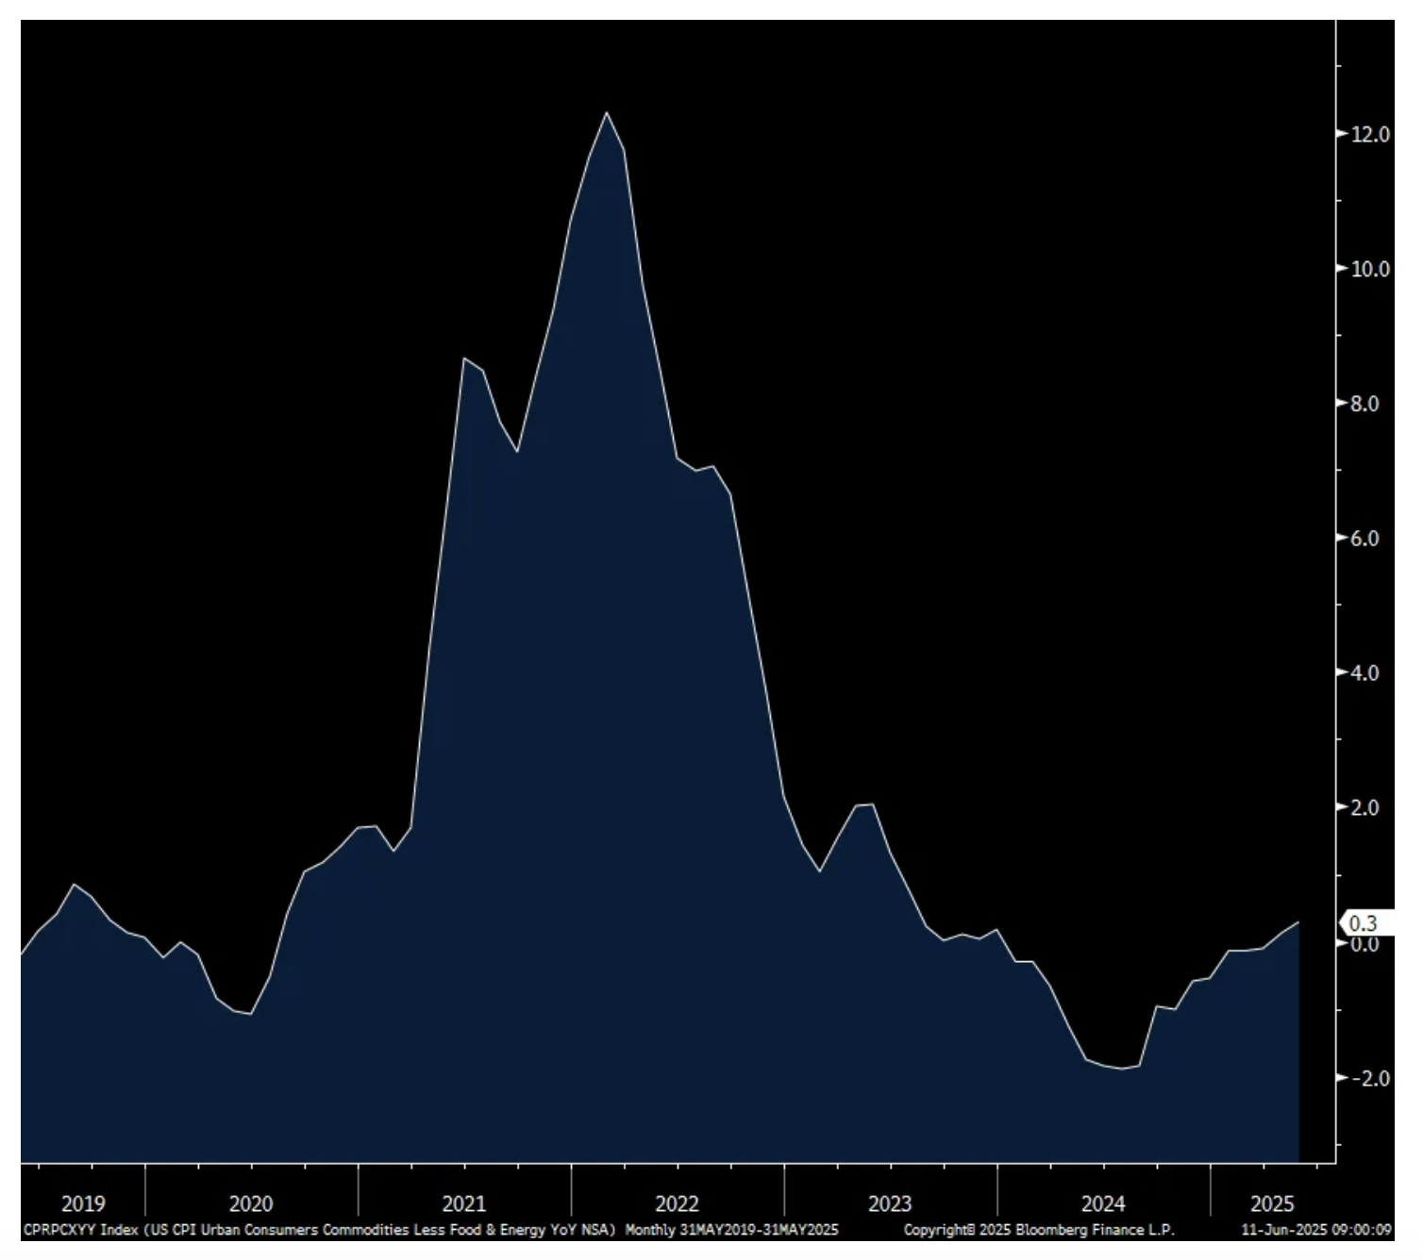Screen dimensions: 1423x1260
Task: Click the 2020 year label on the time axis
Action: click(251, 1203)
